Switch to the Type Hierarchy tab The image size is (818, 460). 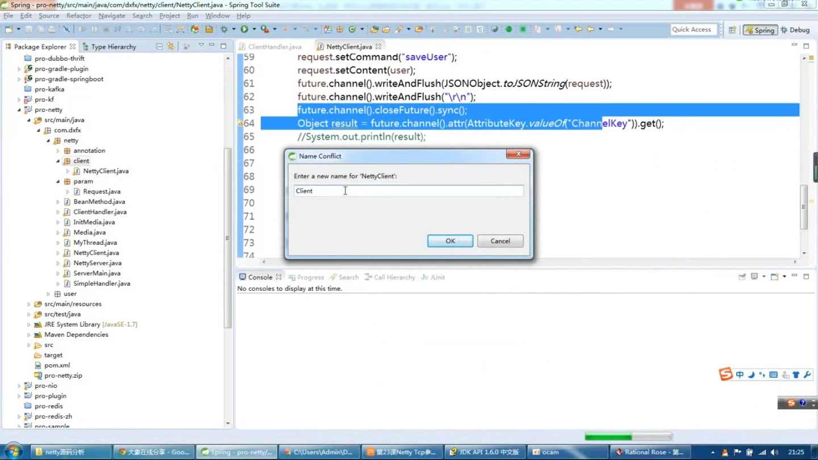(x=109, y=47)
